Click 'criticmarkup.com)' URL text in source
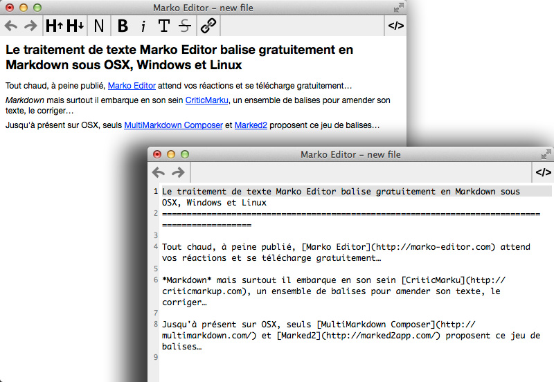The width and height of the screenshot is (554, 382). click(206, 291)
